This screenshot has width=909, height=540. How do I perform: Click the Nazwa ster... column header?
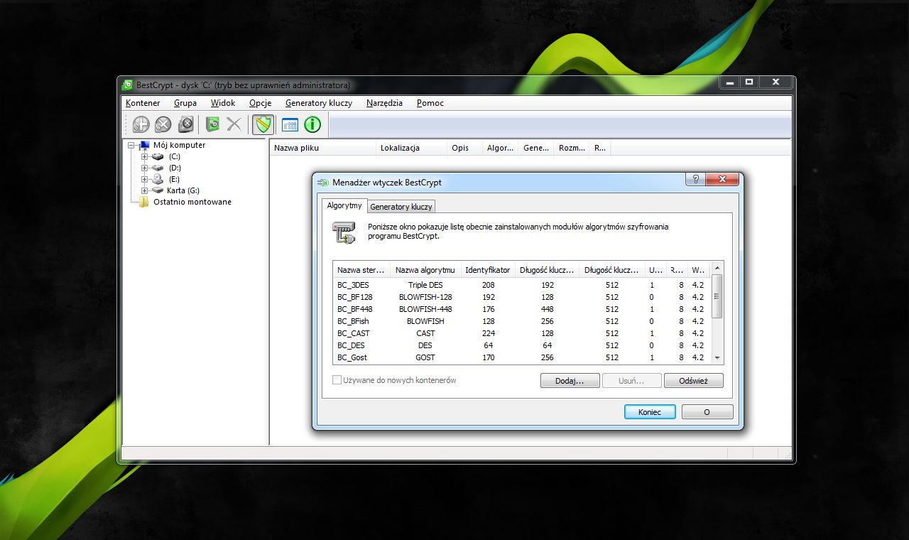361,270
